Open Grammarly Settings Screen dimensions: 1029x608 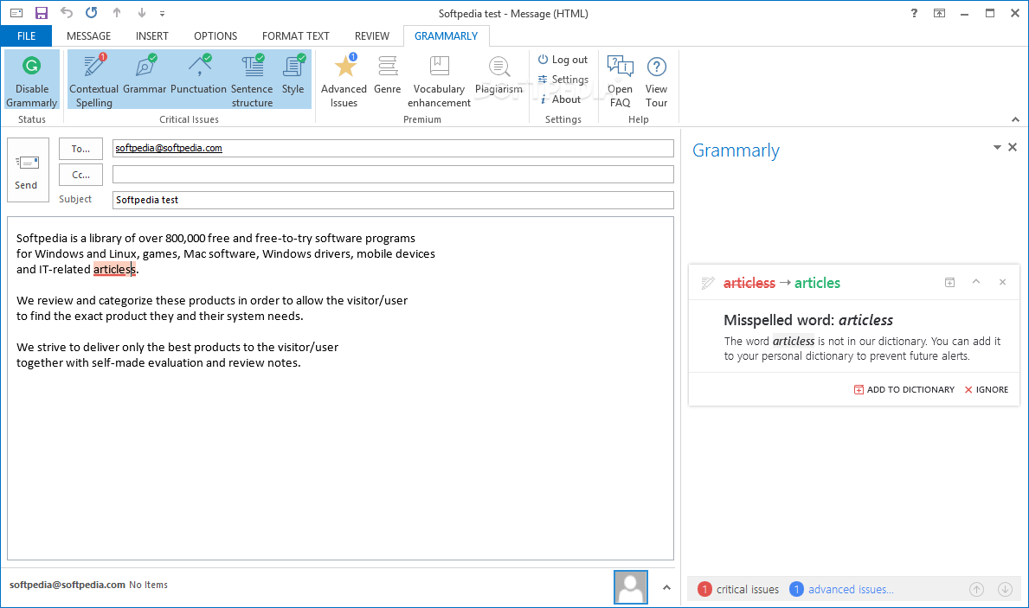coord(563,80)
